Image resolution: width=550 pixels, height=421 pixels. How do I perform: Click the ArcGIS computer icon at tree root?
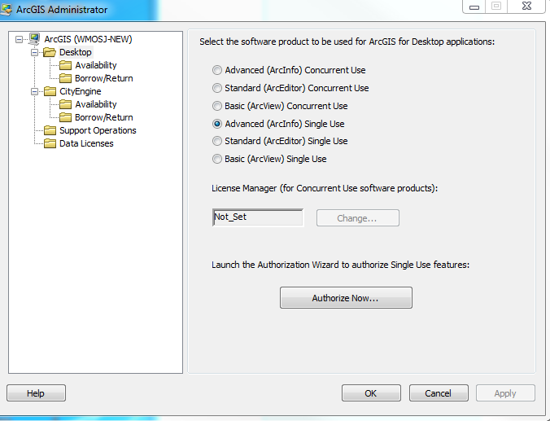point(34,39)
